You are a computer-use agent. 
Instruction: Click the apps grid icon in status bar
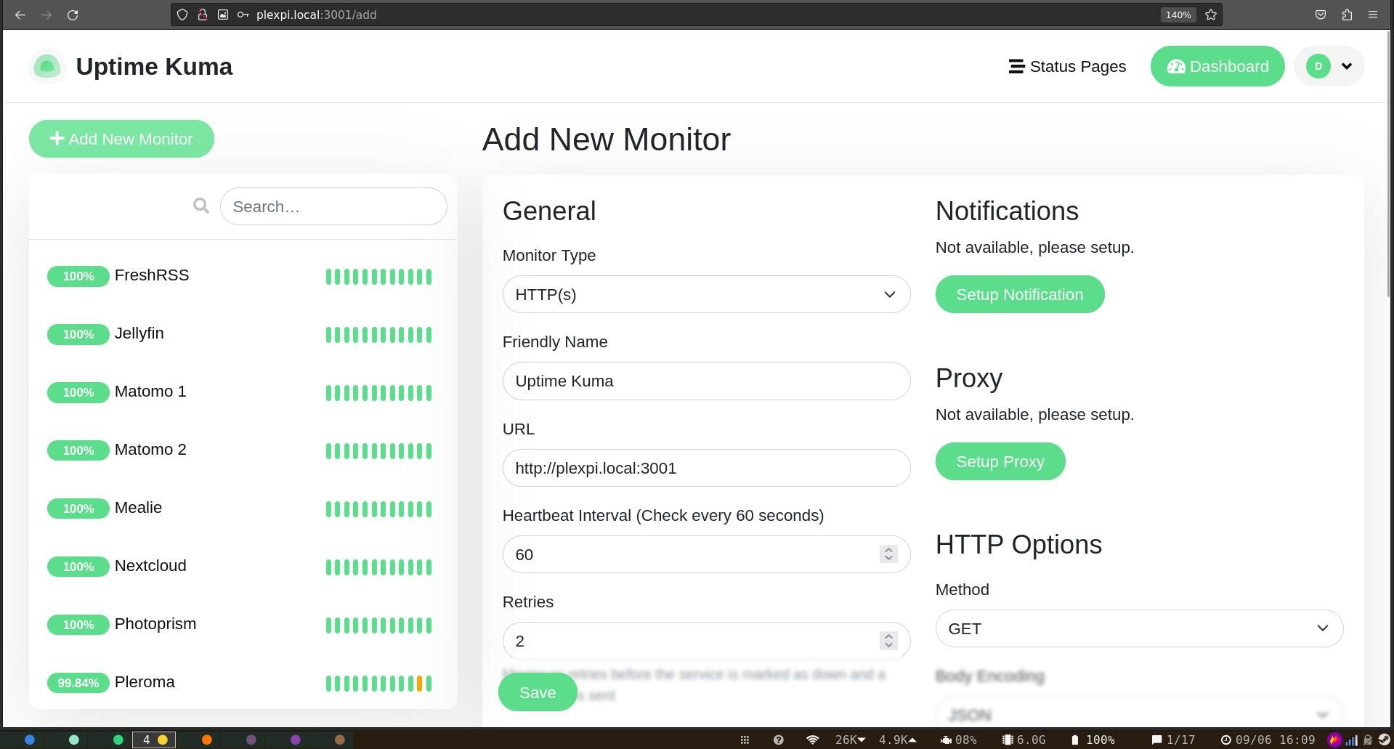coord(745,740)
